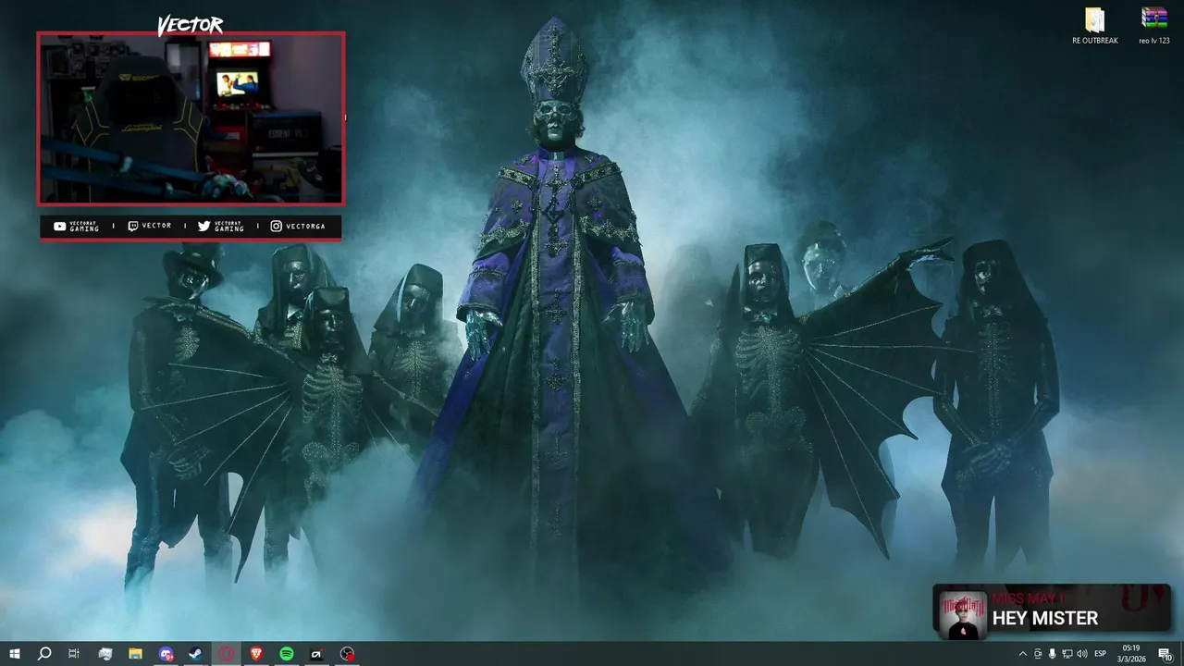Select the reo lv 123 archive icon
Image resolution: width=1184 pixels, height=666 pixels.
1154,27
